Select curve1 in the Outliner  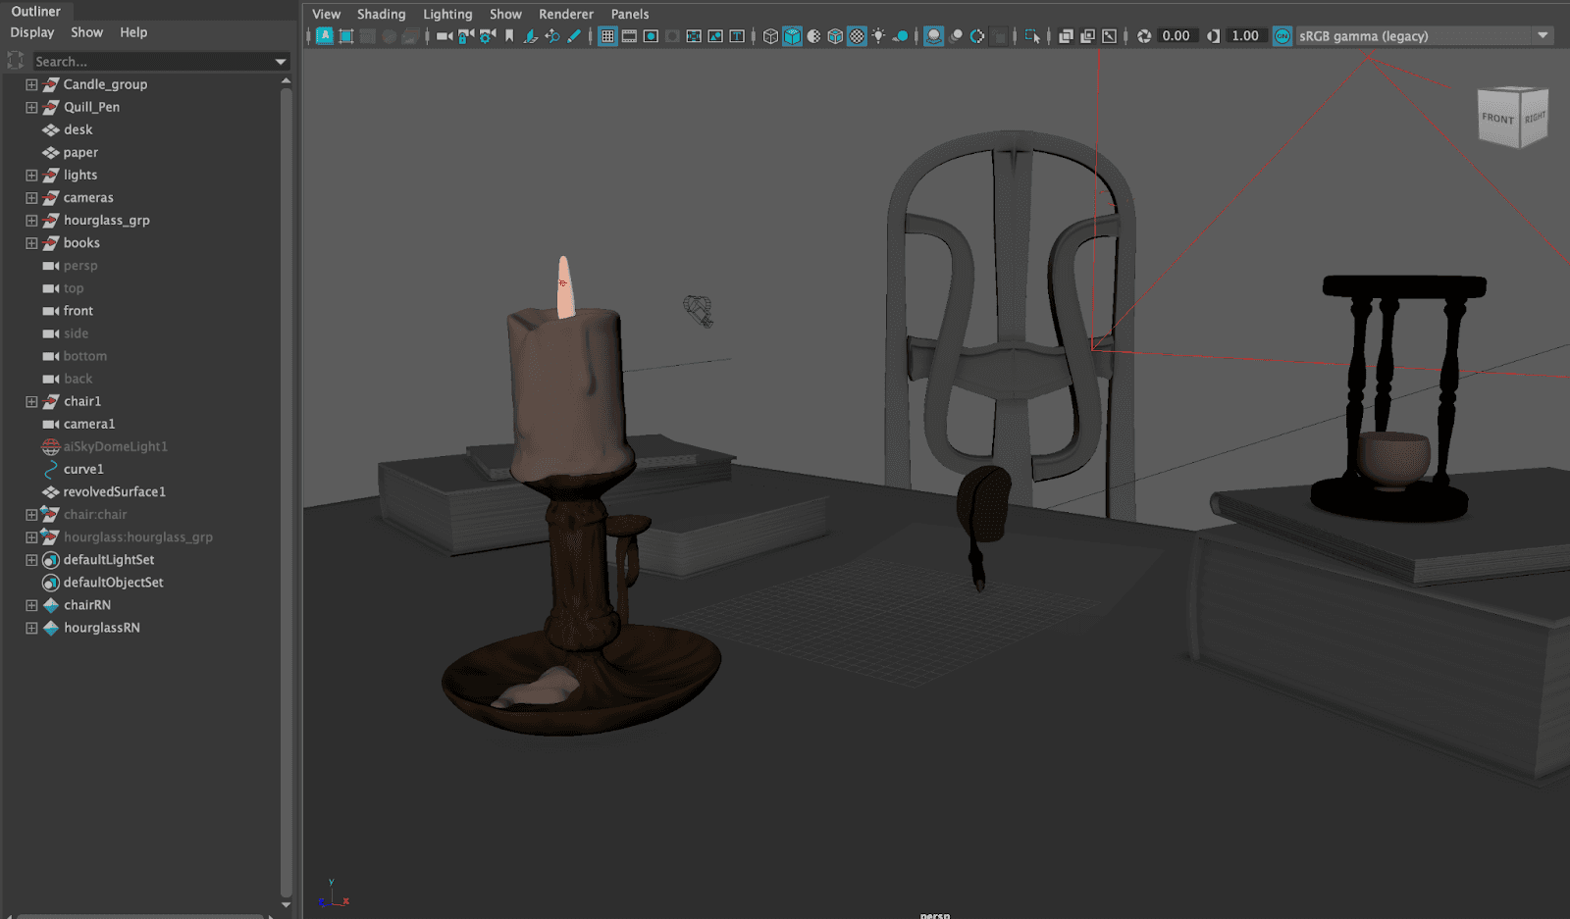[x=83, y=469]
